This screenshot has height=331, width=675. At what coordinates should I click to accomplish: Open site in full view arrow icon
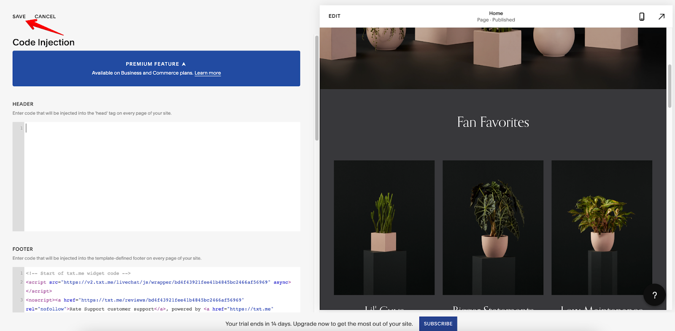click(661, 16)
